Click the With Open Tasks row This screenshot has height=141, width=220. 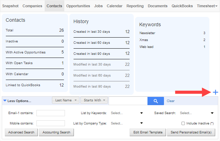coord(35,63)
